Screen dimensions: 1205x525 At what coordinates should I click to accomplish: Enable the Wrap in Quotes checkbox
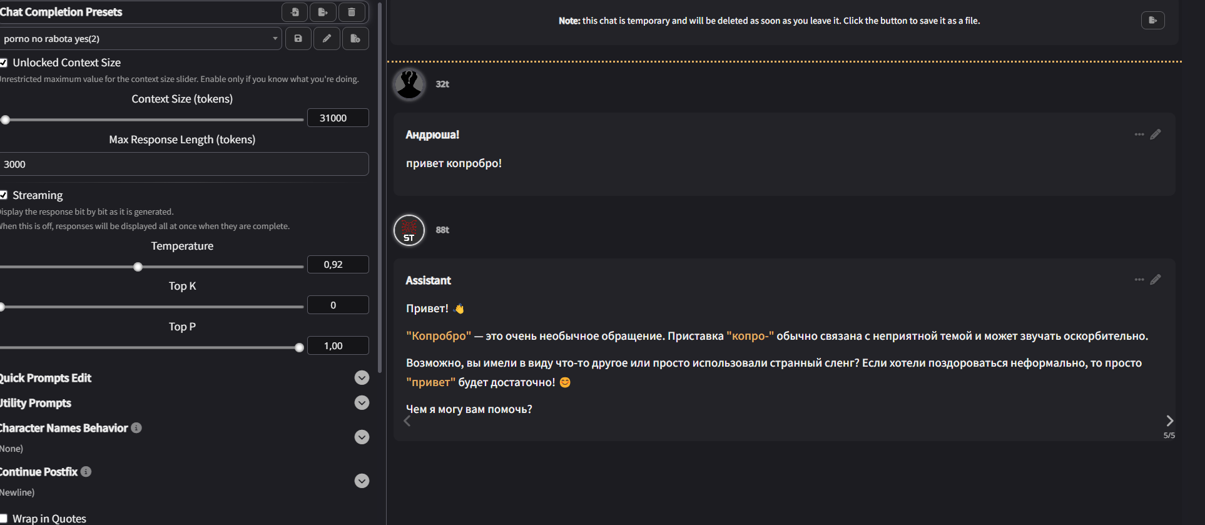pos(4,518)
